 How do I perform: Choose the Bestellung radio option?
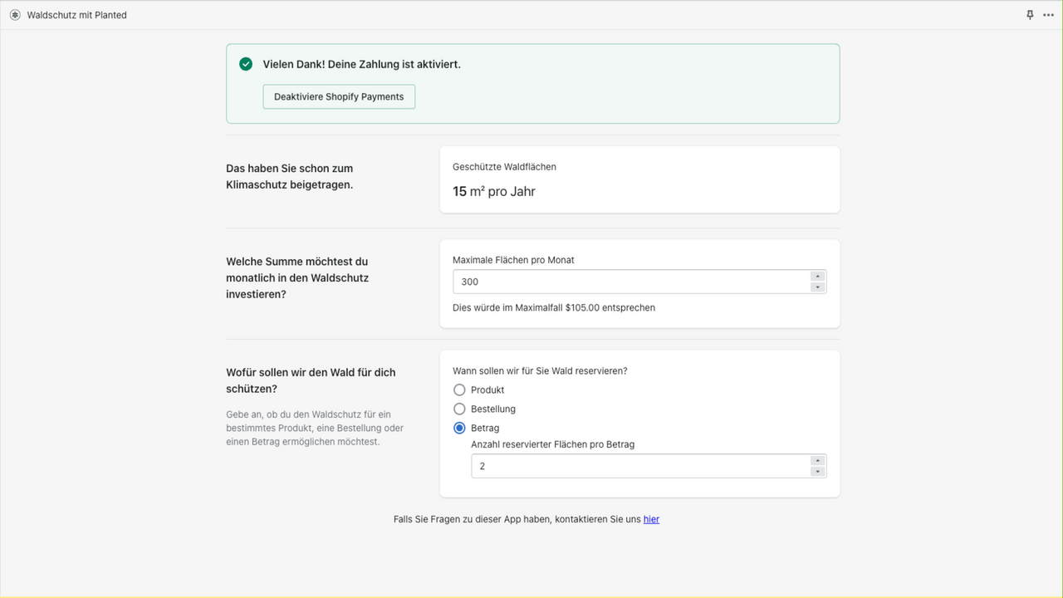(x=459, y=409)
